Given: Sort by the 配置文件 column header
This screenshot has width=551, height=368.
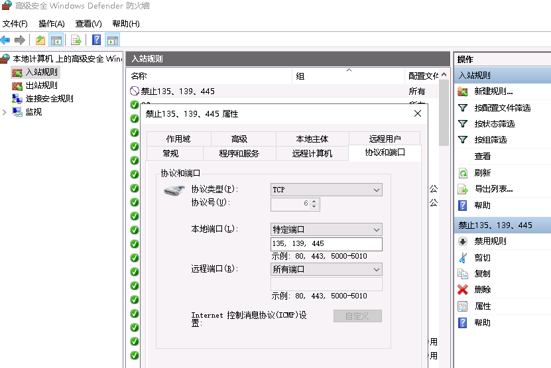Looking at the screenshot, I should point(422,76).
